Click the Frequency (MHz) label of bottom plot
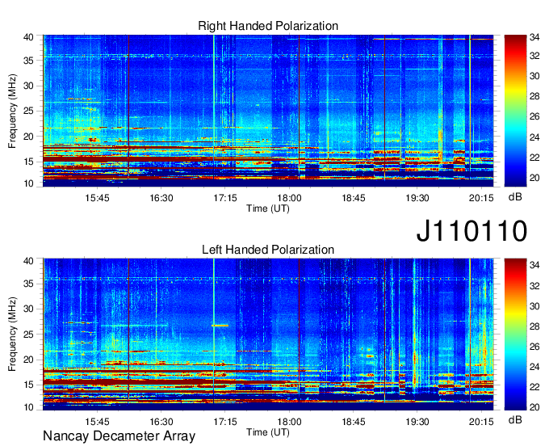 [x=12, y=334]
